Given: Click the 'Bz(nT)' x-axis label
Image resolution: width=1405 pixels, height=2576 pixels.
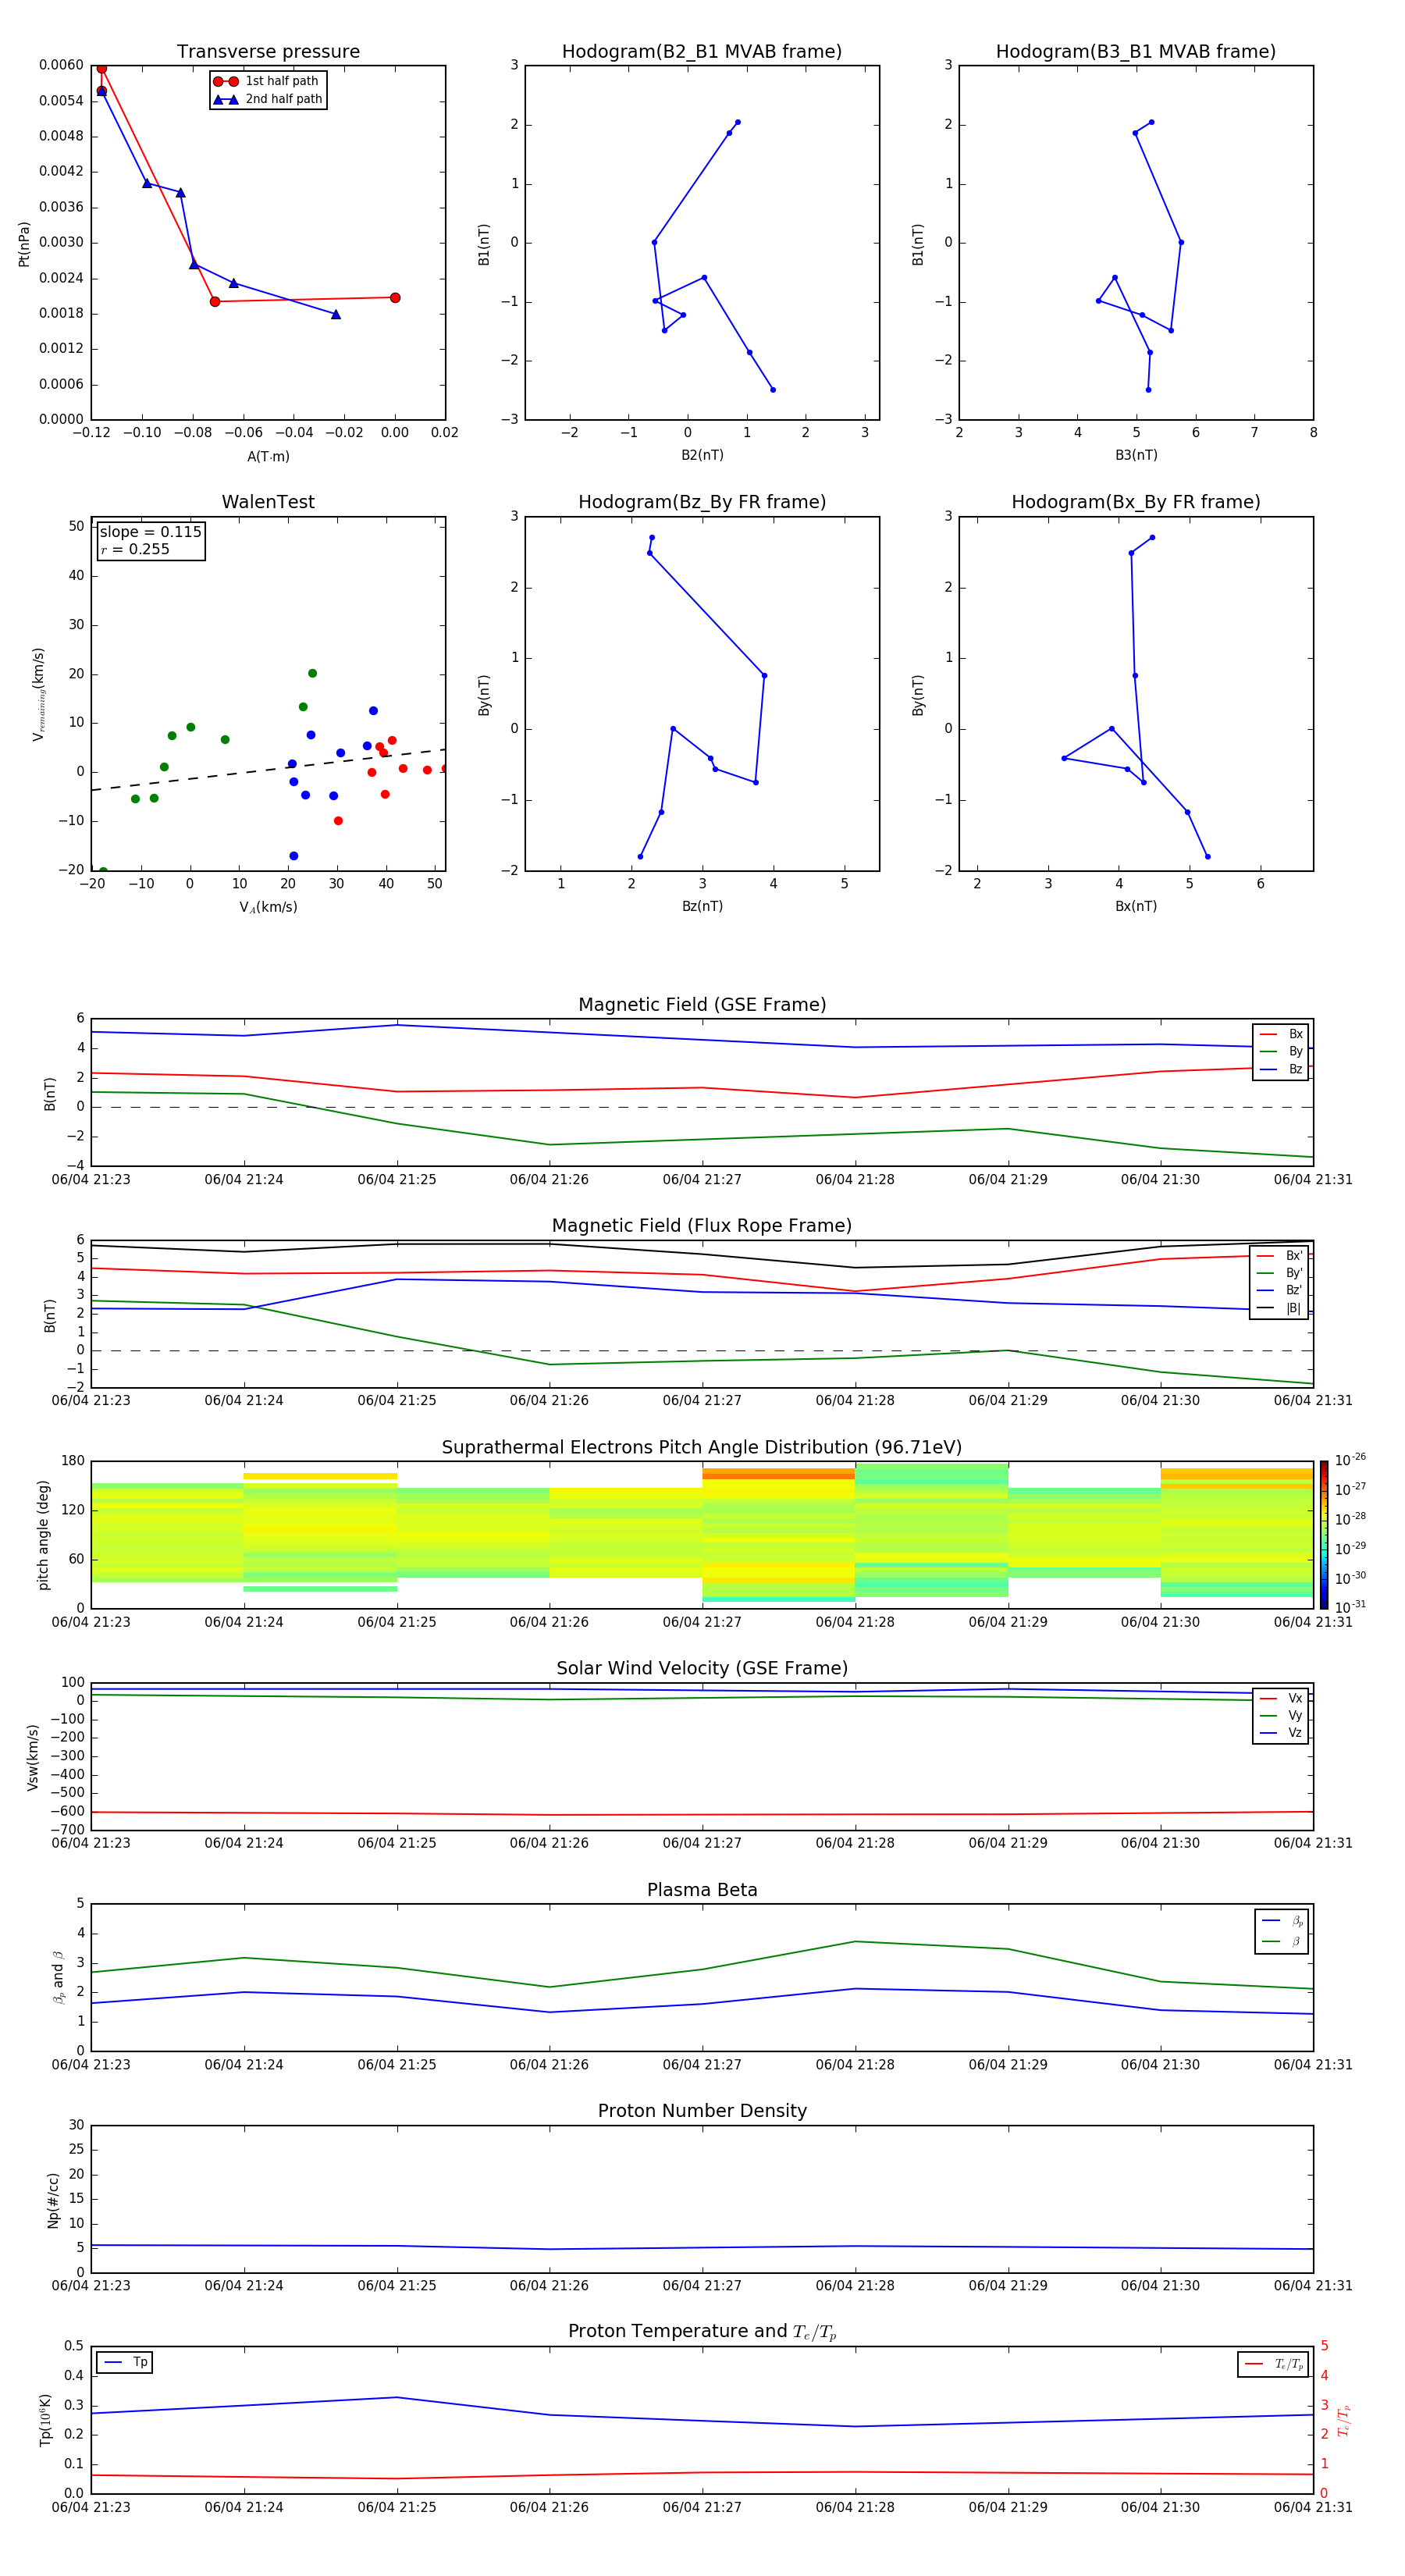Looking at the screenshot, I should coord(702,906).
